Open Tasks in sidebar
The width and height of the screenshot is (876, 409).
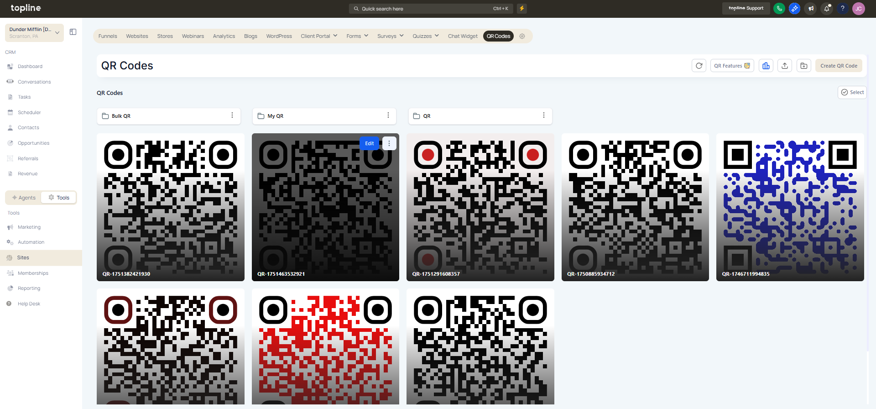24,97
